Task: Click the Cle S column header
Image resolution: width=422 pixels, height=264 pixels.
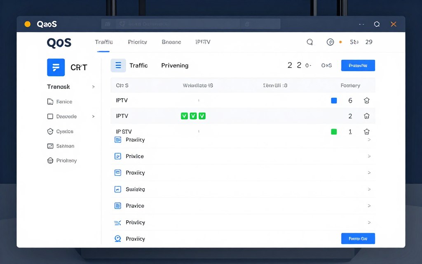Action: click(122, 85)
